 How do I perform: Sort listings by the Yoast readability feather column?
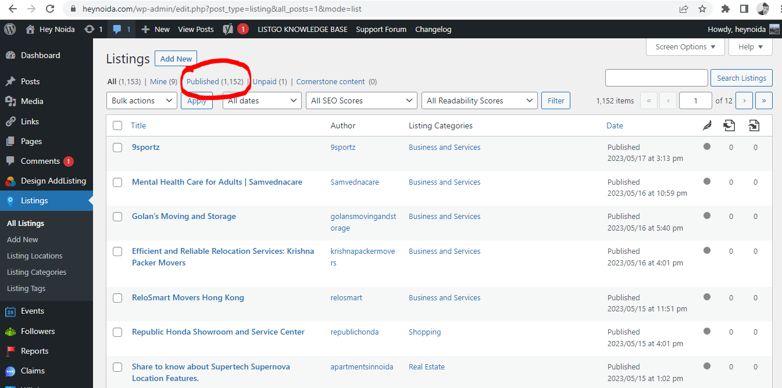click(x=707, y=125)
